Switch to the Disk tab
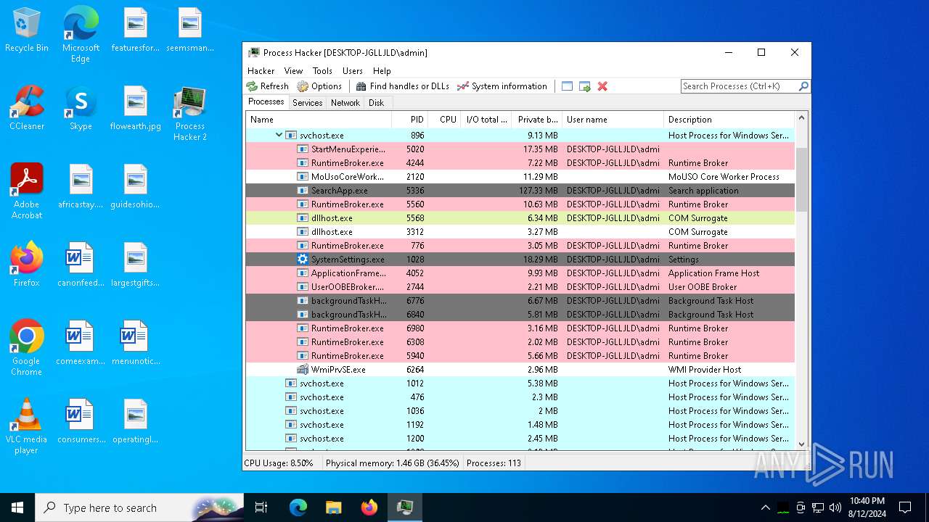The width and height of the screenshot is (929, 522). click(376, 103)
